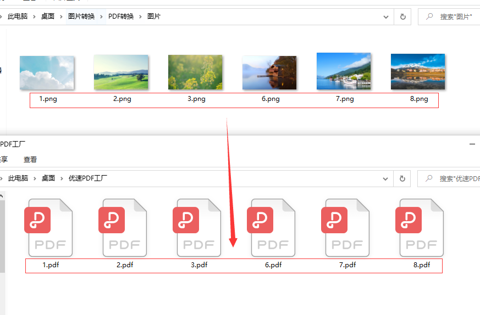
Task: Select the 2.png green meadow thumbnail
Action: [121, 72]
